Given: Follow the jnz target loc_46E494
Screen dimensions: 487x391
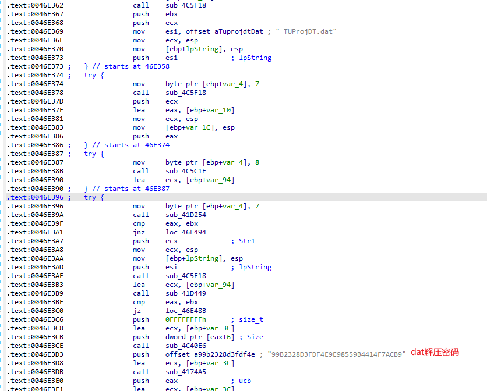Looking at the screenshot, I should (x=186, y=232).
